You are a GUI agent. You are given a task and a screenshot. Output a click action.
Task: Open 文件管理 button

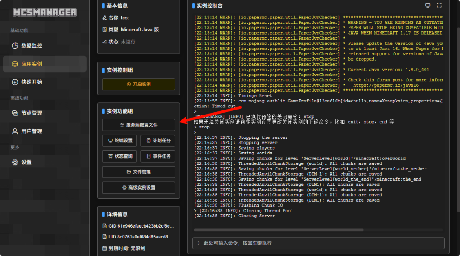(x=138, y=172)
